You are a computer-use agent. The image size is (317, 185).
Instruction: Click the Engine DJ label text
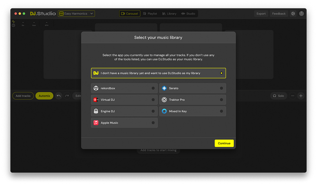point(107,111)
